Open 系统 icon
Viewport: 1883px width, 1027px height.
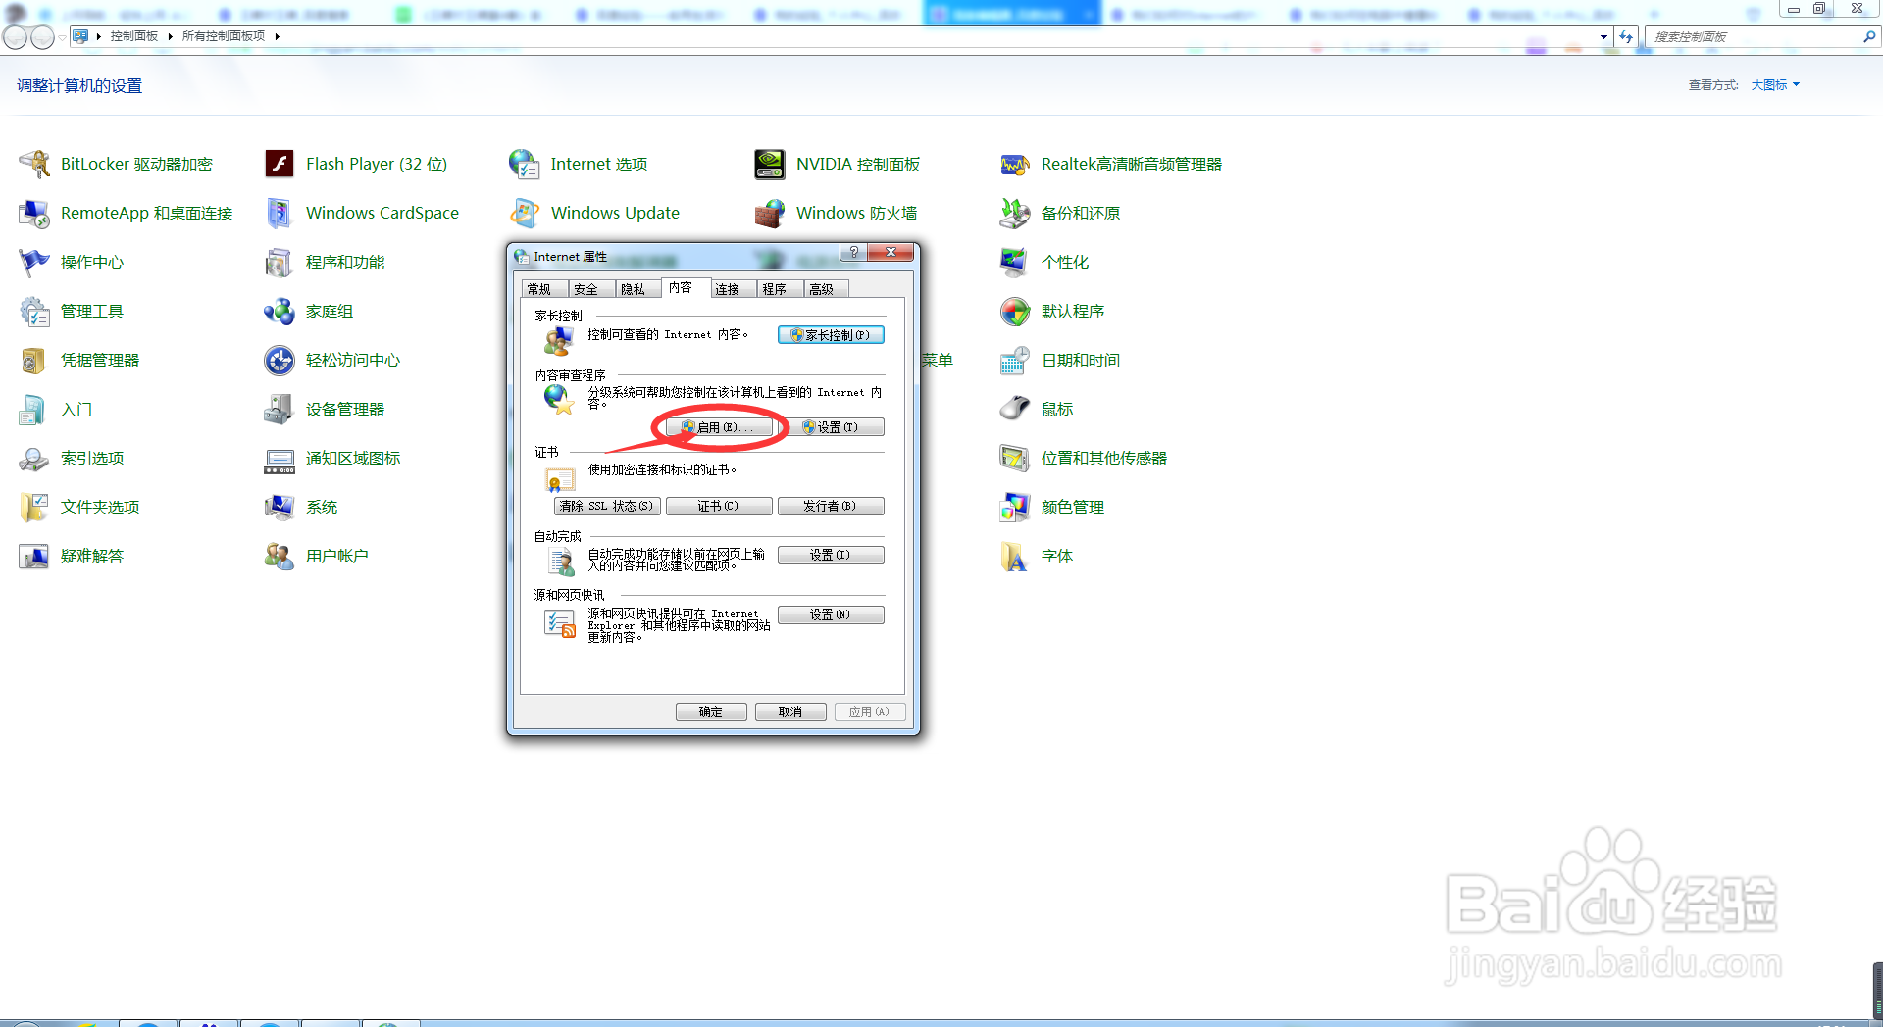tap(280, 507)
